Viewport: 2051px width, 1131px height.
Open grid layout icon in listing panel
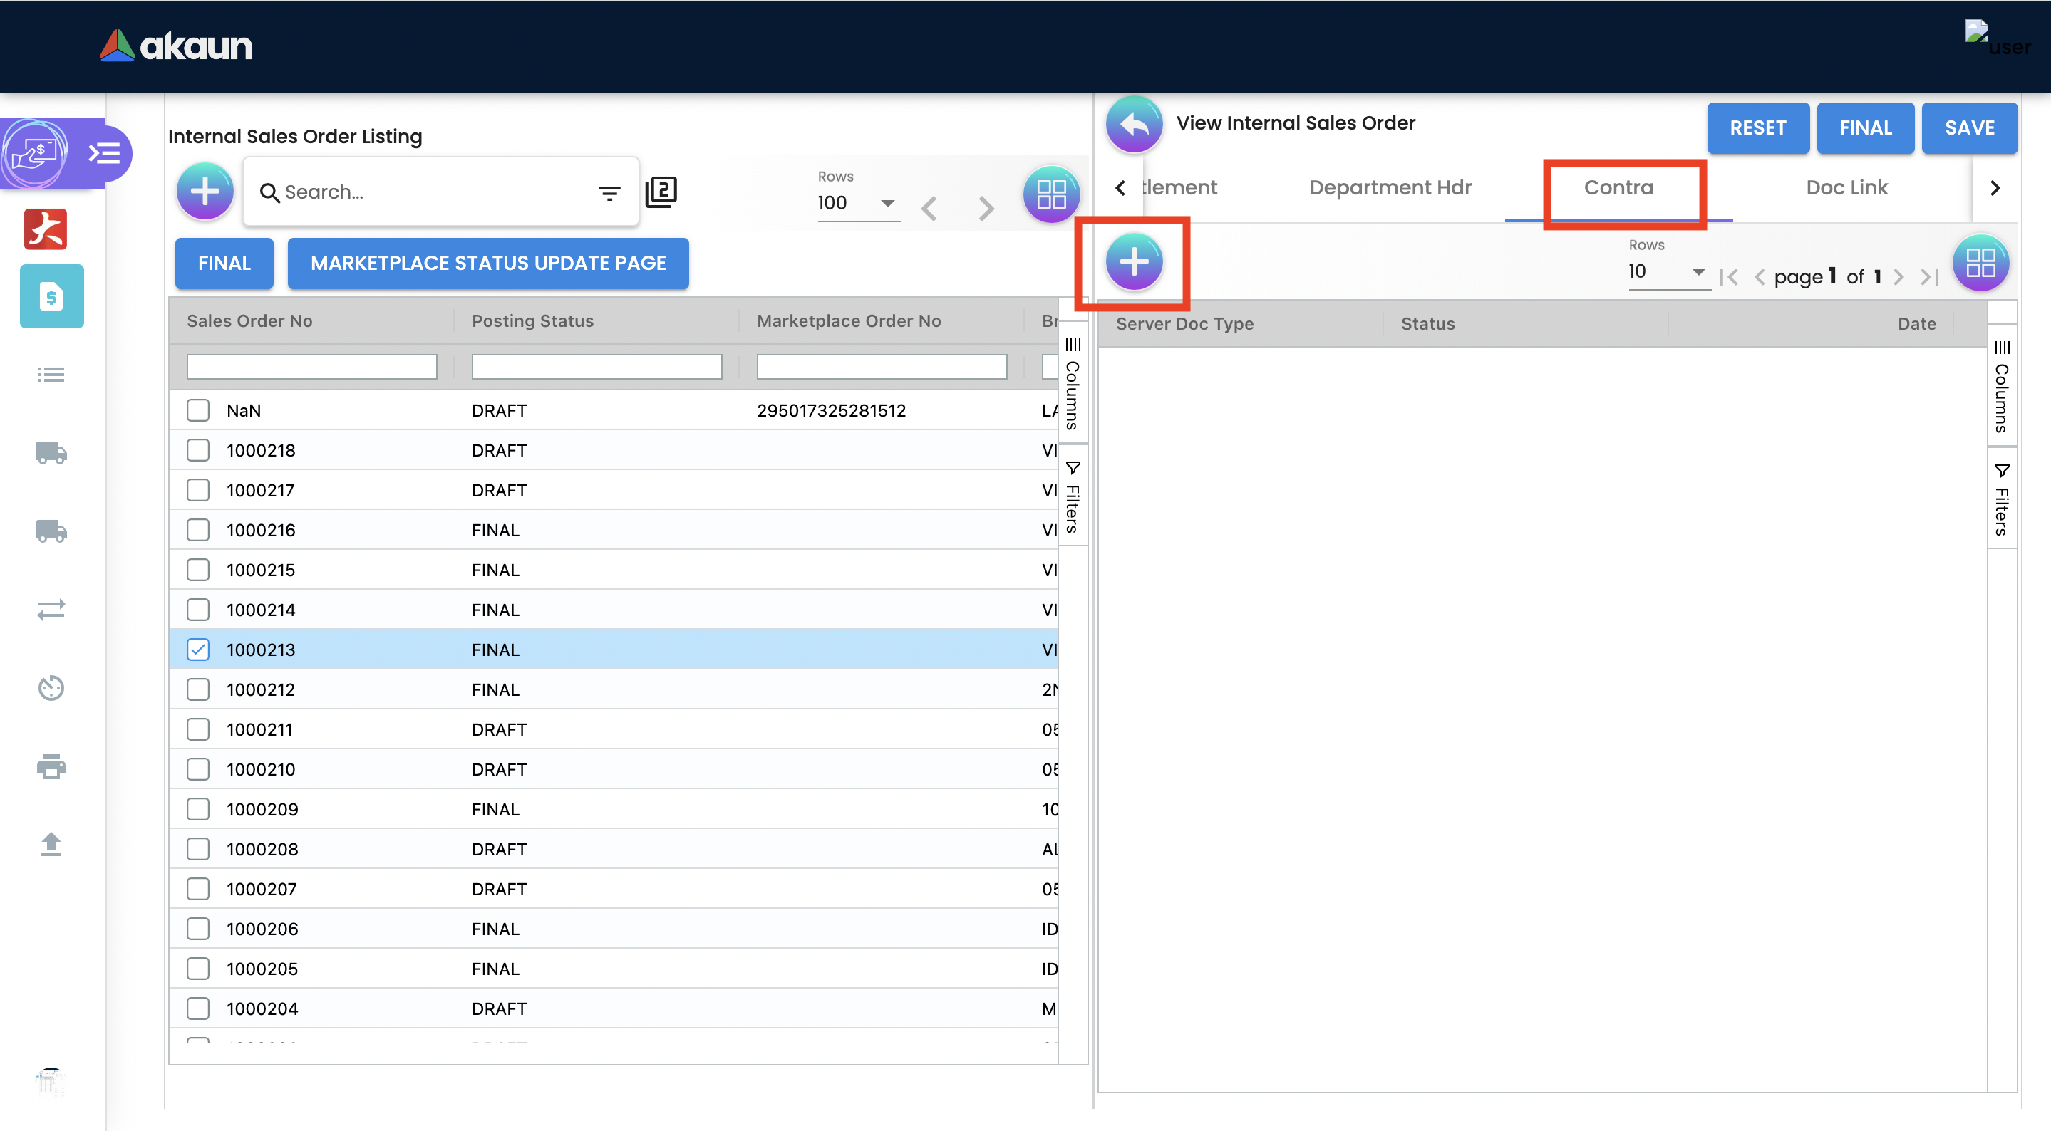[x=1051, y=194]
